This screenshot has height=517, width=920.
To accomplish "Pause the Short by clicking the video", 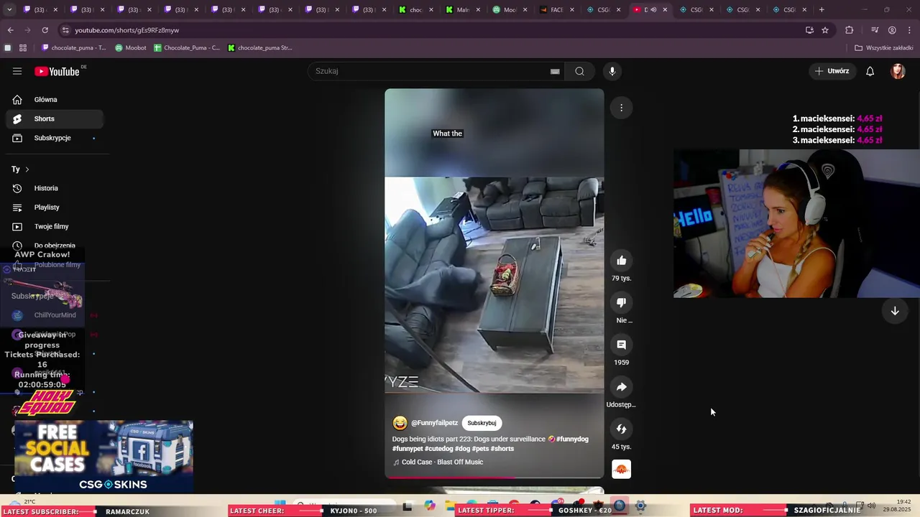I will pos(494,284).
